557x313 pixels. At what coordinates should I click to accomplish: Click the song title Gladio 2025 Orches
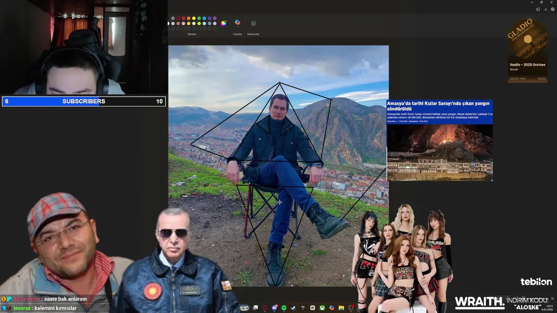(527, 65)
